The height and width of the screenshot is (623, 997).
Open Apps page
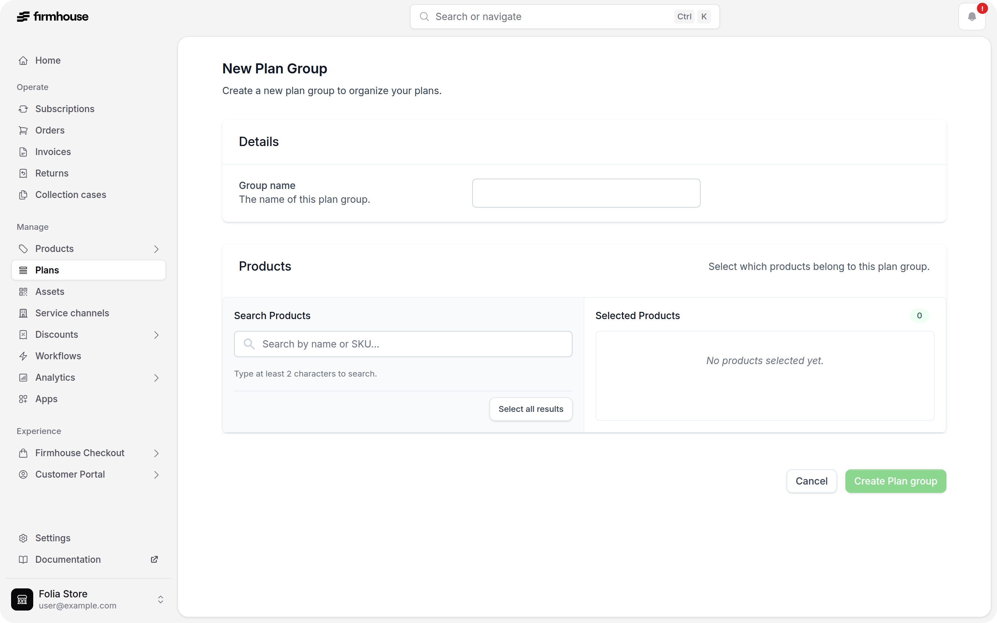point(89,398)
